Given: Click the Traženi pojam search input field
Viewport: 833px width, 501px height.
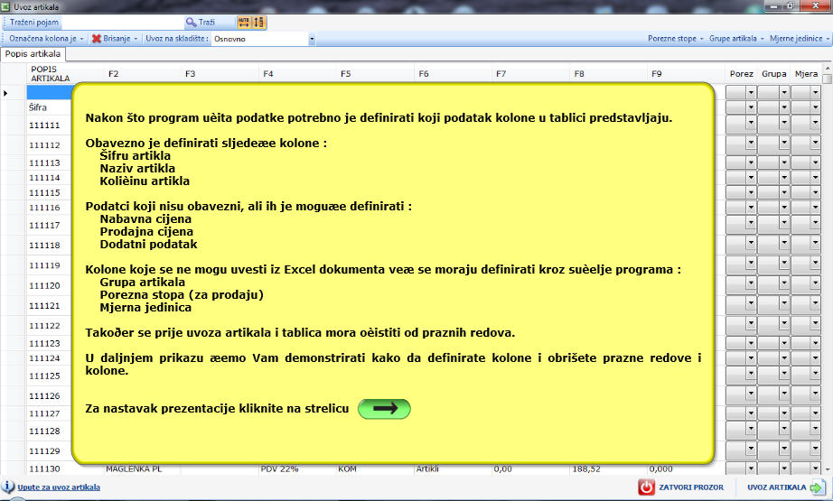Looking at the screenshot, I should 122,23.
